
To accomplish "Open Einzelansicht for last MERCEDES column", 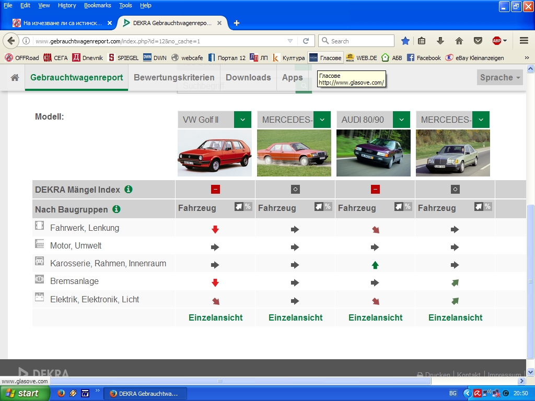I will point(456,318).
